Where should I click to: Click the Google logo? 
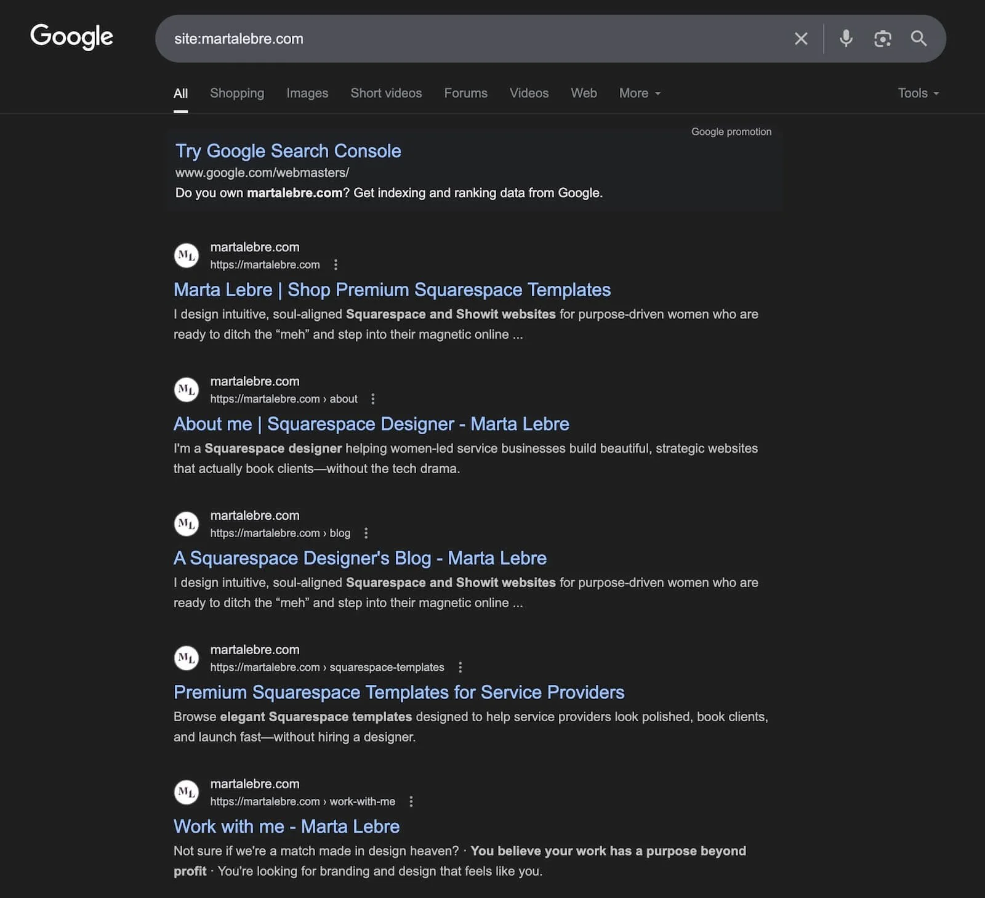(x=71, y=37)
